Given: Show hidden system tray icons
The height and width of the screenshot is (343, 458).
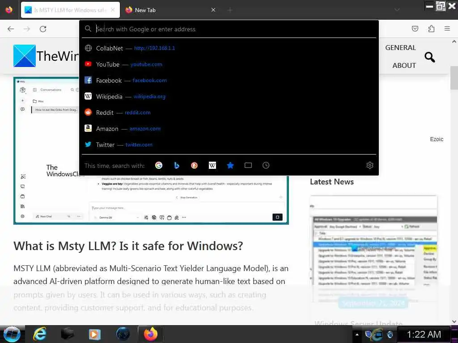Looking at the screenshot, I should click(x=357, y=334).
